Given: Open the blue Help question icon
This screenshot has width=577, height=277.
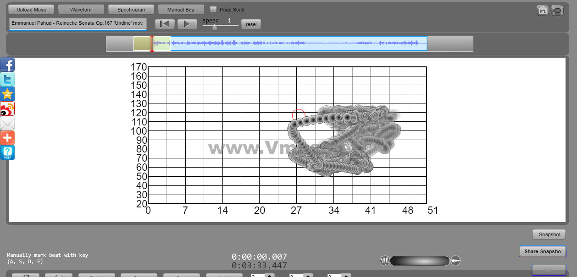Looking at the screenshot, I should click(7, 152).
